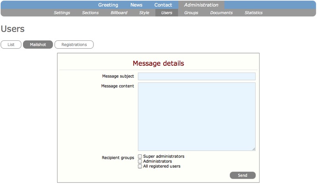Open Documents submenu
The width and height of the screenshot is (317, 185).
[x=222, y=13]
